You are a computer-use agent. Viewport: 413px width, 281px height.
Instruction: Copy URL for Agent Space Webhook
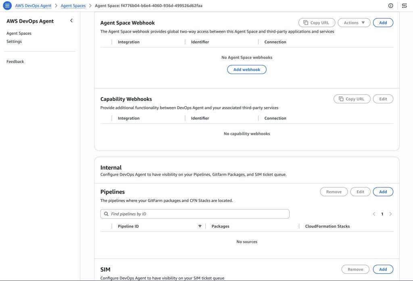coord(316,23)
